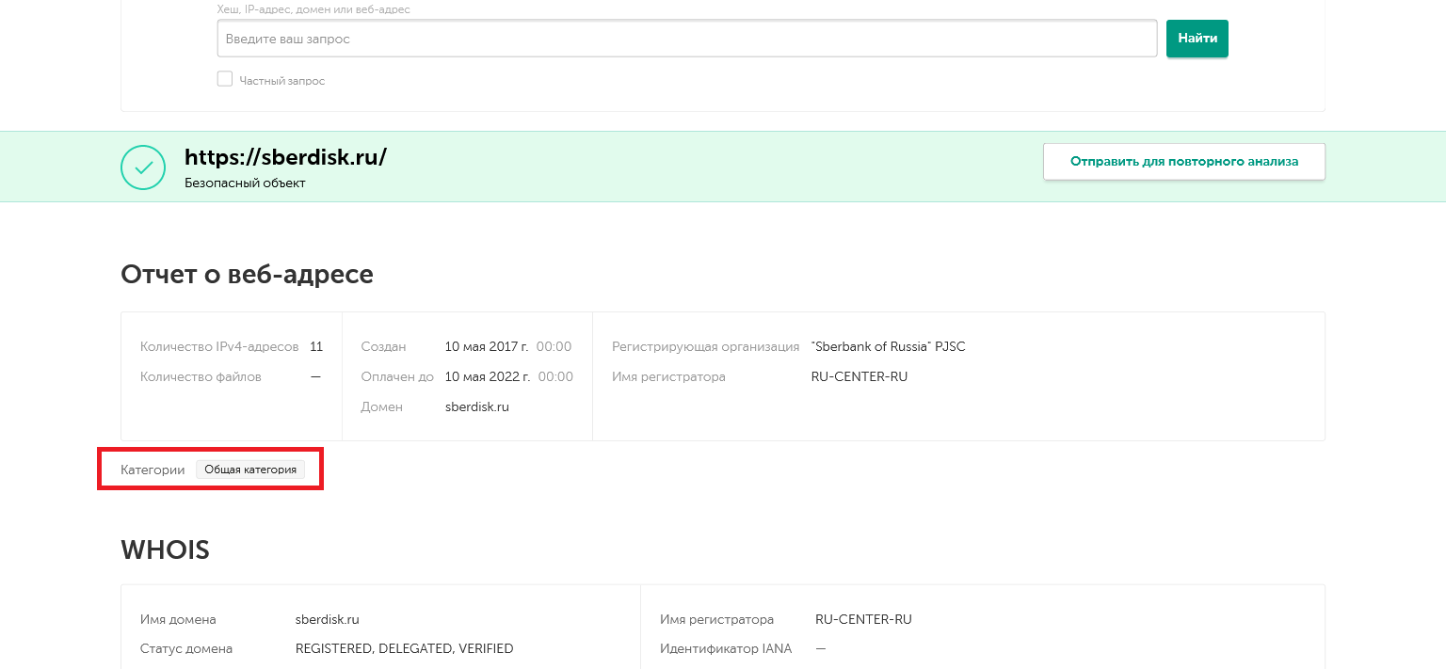Click Имя домена value sberdisk.ru in WHOIS

pos(328,620)
